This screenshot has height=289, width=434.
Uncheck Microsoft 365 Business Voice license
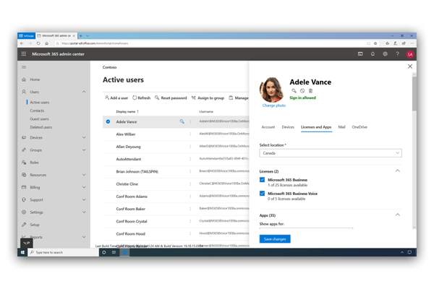262,194
